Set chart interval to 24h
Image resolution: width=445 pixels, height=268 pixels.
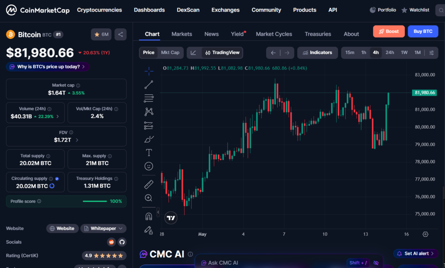(390, 53)
